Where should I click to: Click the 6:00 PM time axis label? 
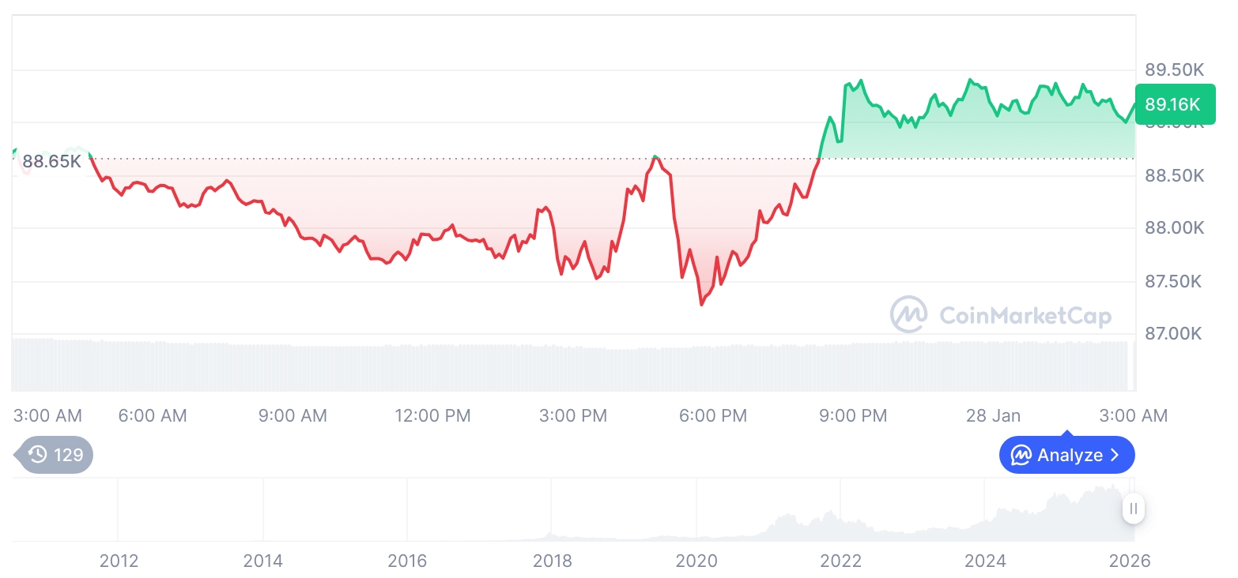pyautogui.click(x=712, y=415)
